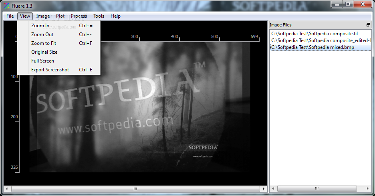
Task: Select Softpedia composite_edited file entry
Action: pos(321,40)
